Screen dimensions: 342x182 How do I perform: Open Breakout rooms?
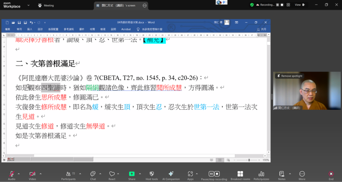(x=240, y=174)
